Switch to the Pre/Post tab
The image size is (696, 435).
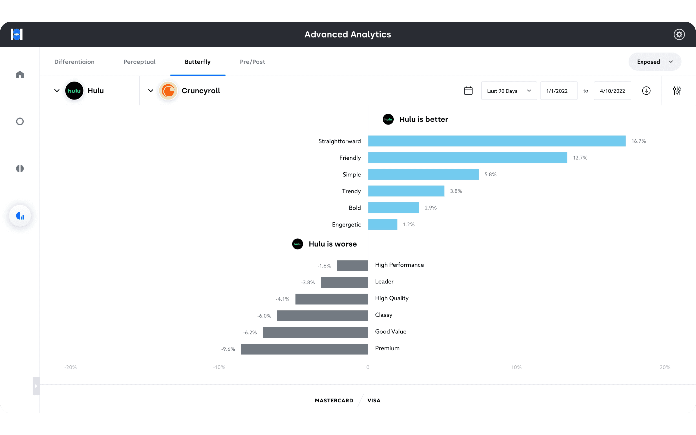click(x=253, y=62)
